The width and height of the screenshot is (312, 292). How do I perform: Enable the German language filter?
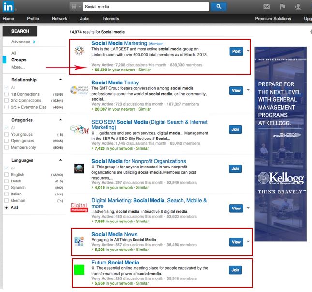(7, 200)
